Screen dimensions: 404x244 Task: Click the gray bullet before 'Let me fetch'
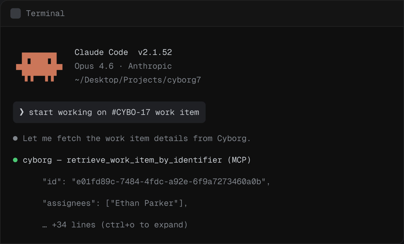pos(15,138)
